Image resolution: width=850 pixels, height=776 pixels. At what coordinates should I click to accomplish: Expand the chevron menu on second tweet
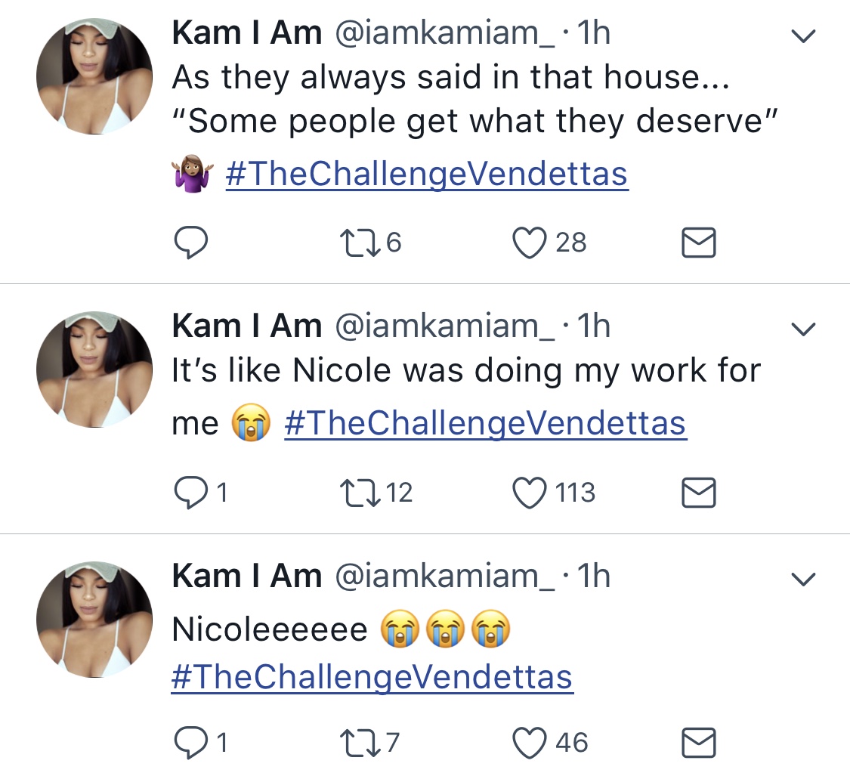[x=803, y=329]
